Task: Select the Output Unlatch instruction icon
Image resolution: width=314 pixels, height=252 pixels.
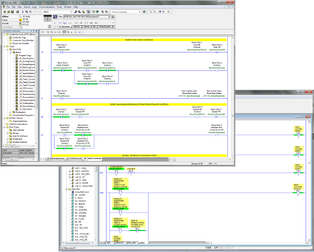Action: pyautogui.click(x=91, y=23)
